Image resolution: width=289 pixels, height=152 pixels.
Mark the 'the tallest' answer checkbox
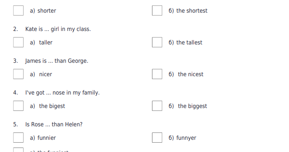157,42
